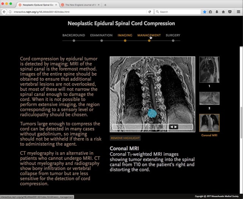Open the SURGERY section

(x=173, y=35)
